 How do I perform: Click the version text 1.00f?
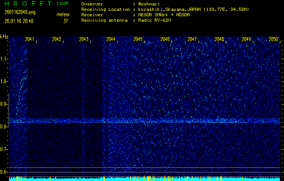[62, 4]
